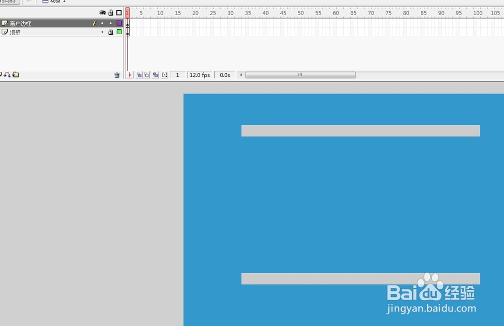The width and height of the screenshot is (504, 326).
Task: Click the 窗户边框 layer page icon
Action: (5, 23)
